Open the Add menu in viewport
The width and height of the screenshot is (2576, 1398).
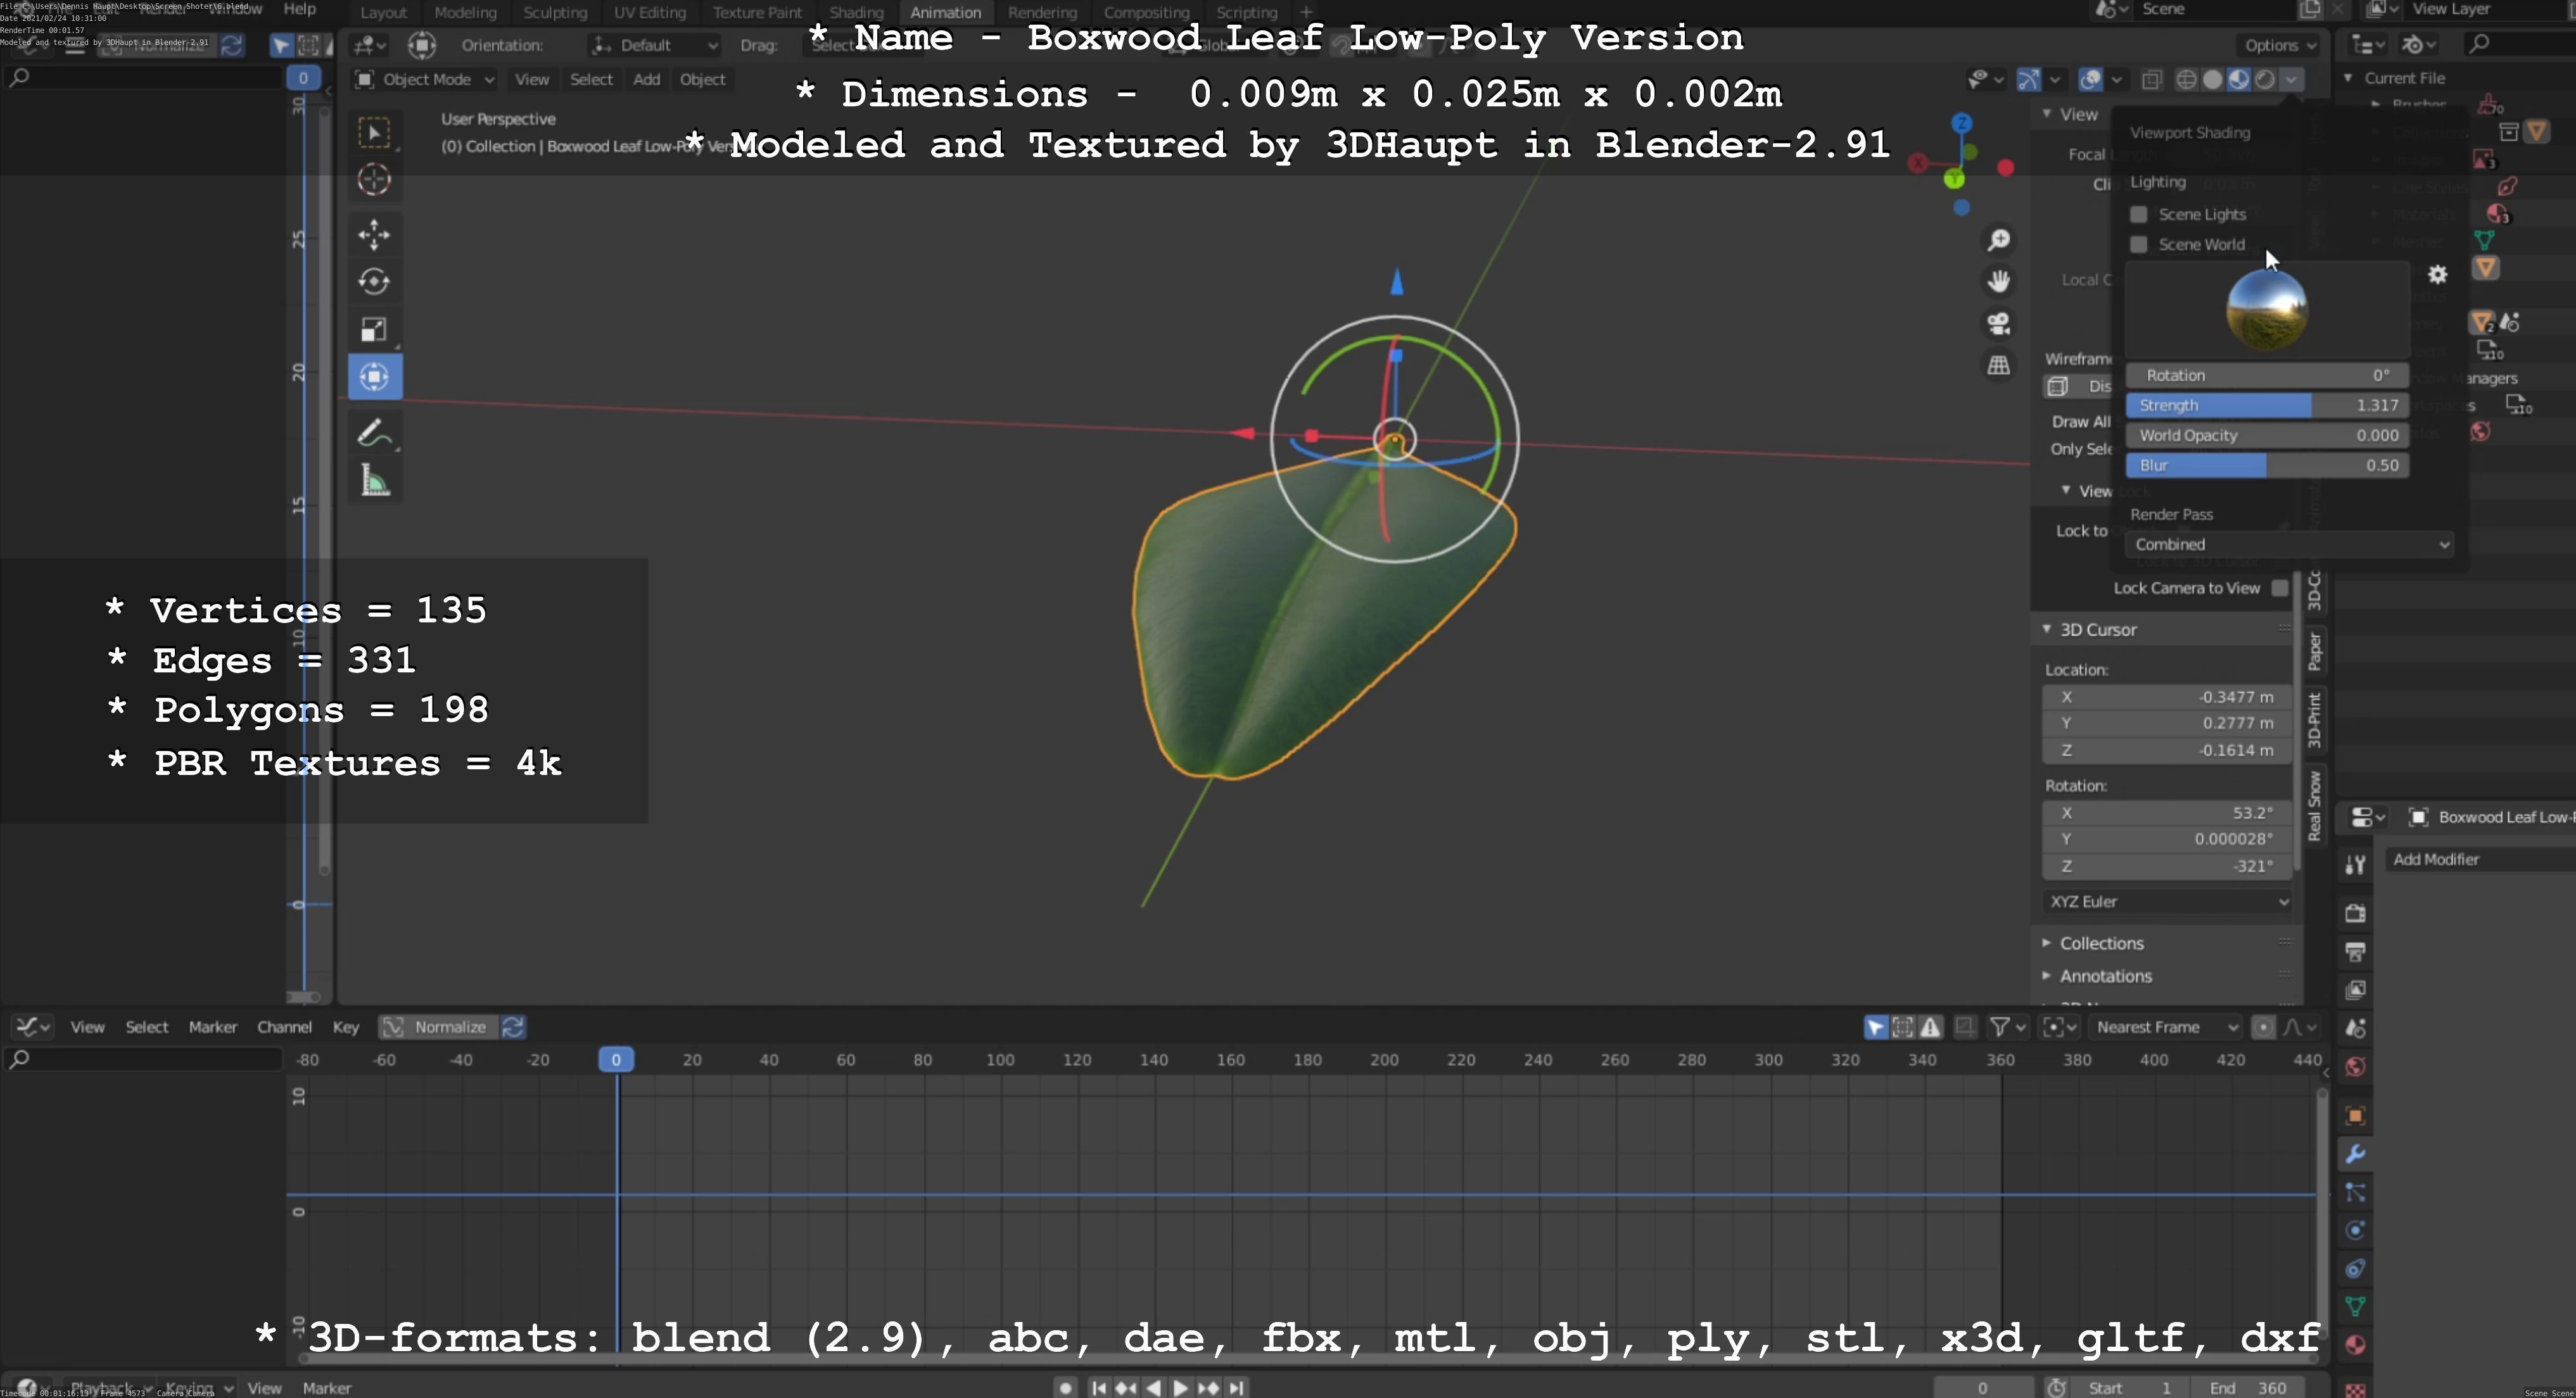point(646,79)
